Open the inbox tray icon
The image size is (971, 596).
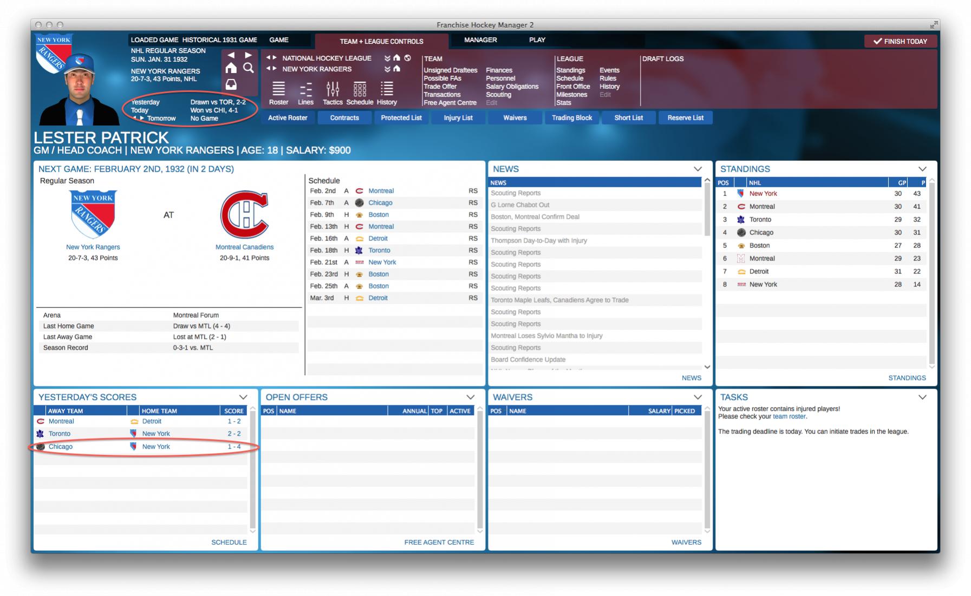click(x=231, y=84)
